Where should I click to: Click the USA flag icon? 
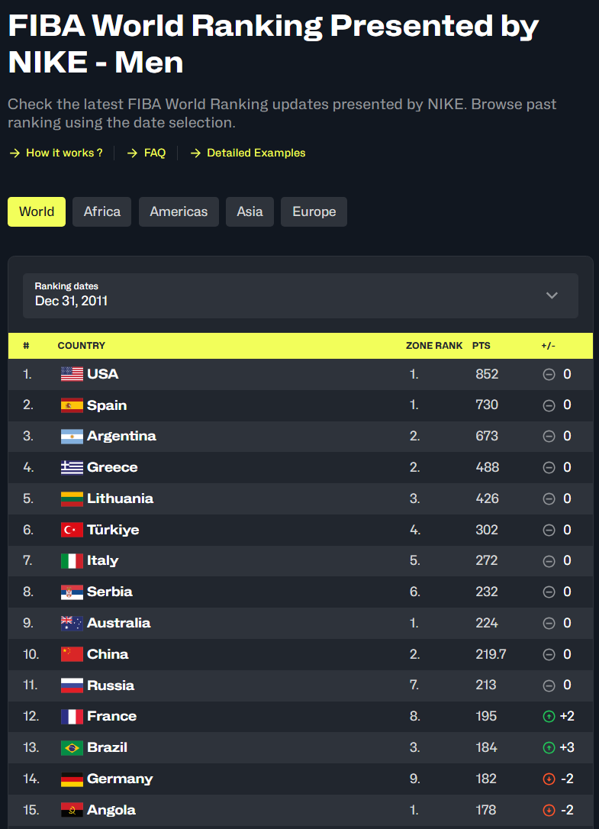click(x=72, y=374)
